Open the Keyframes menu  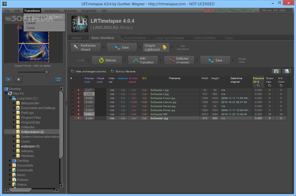[52, 11]
